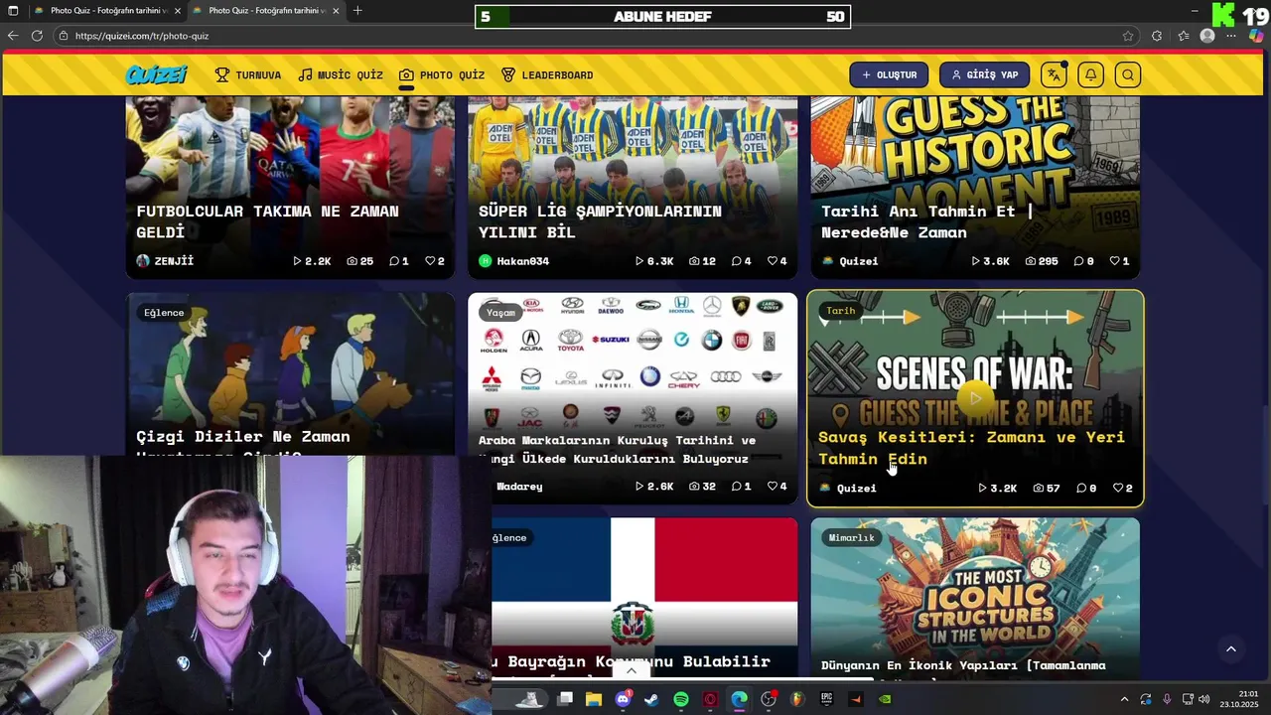Open Savaş Kesitleri quiz title link
The width and height of the screenshot is (1271, 715).
tap(971, 448)
